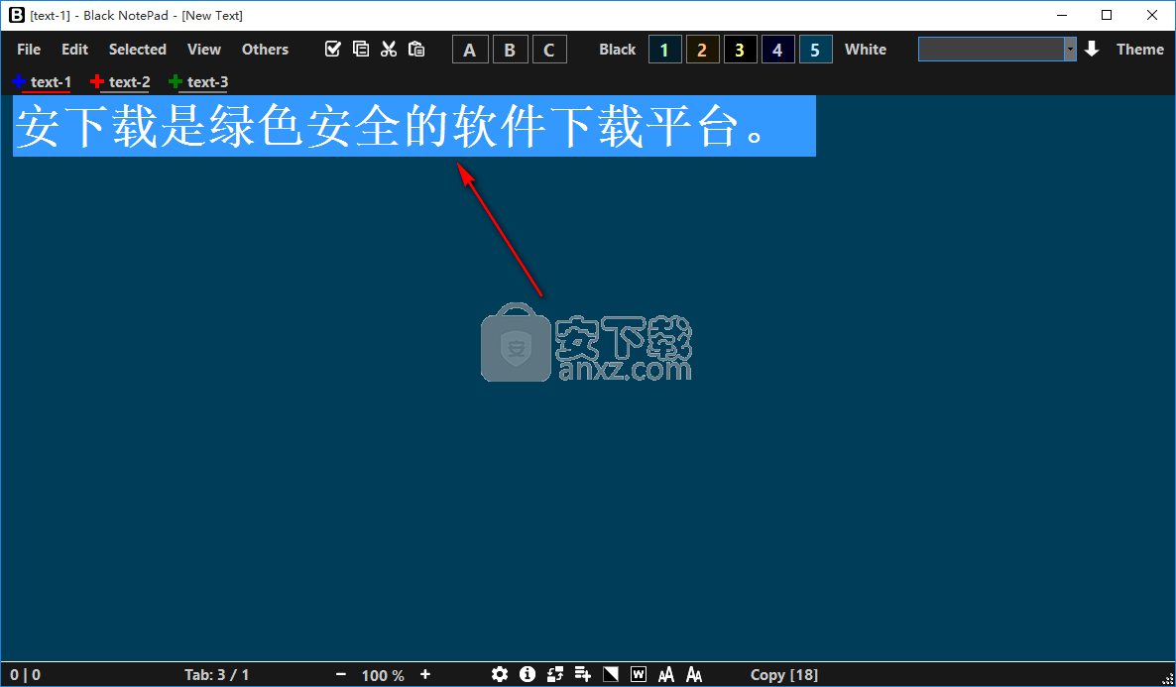
Task: Click the Theme button
Action: click(x=1140, y=50)
